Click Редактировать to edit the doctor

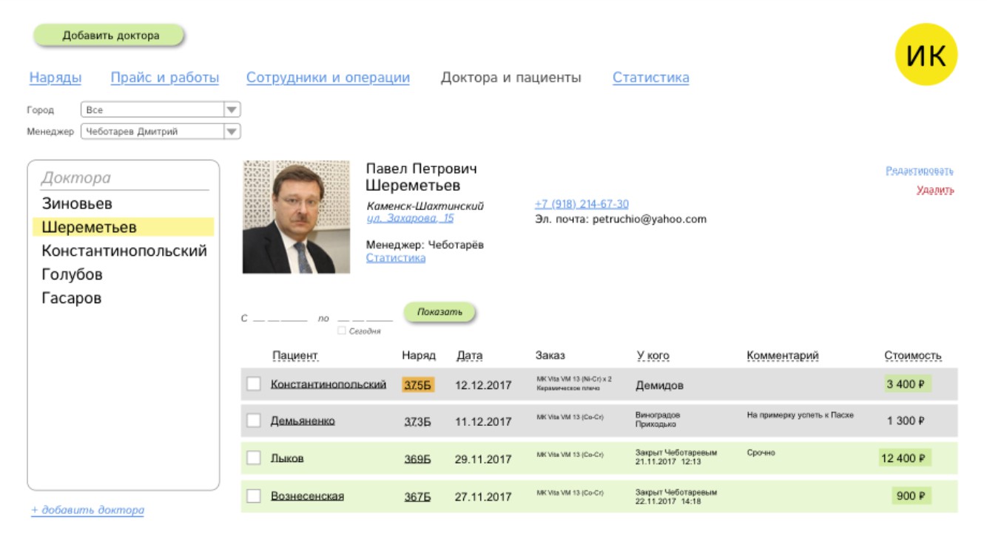point(920,171)
